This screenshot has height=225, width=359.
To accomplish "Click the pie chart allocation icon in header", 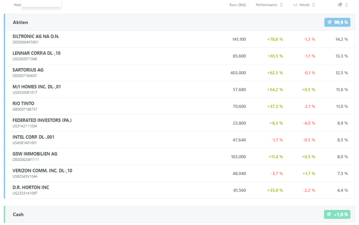I will coord(340,5).
